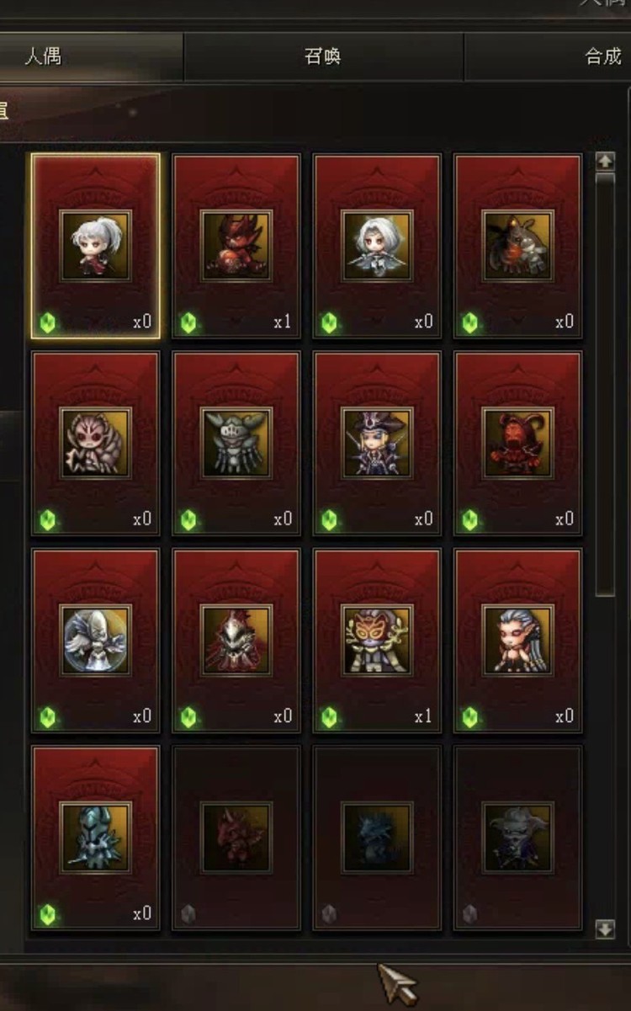Click the scrollbar up arrow
The image size is (631, 1011).
coord(605,161)
